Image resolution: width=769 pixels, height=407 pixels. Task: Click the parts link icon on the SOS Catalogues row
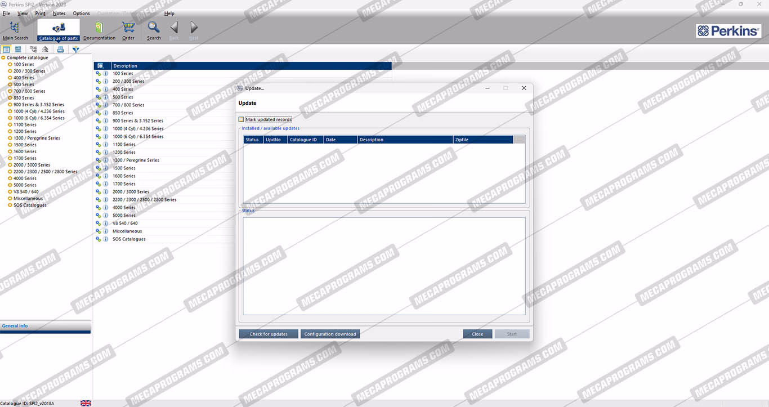tap(98, 239)
